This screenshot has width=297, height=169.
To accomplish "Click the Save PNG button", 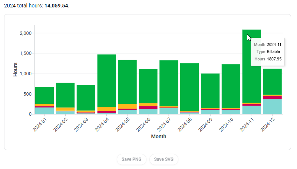I will tap(132, 159).
